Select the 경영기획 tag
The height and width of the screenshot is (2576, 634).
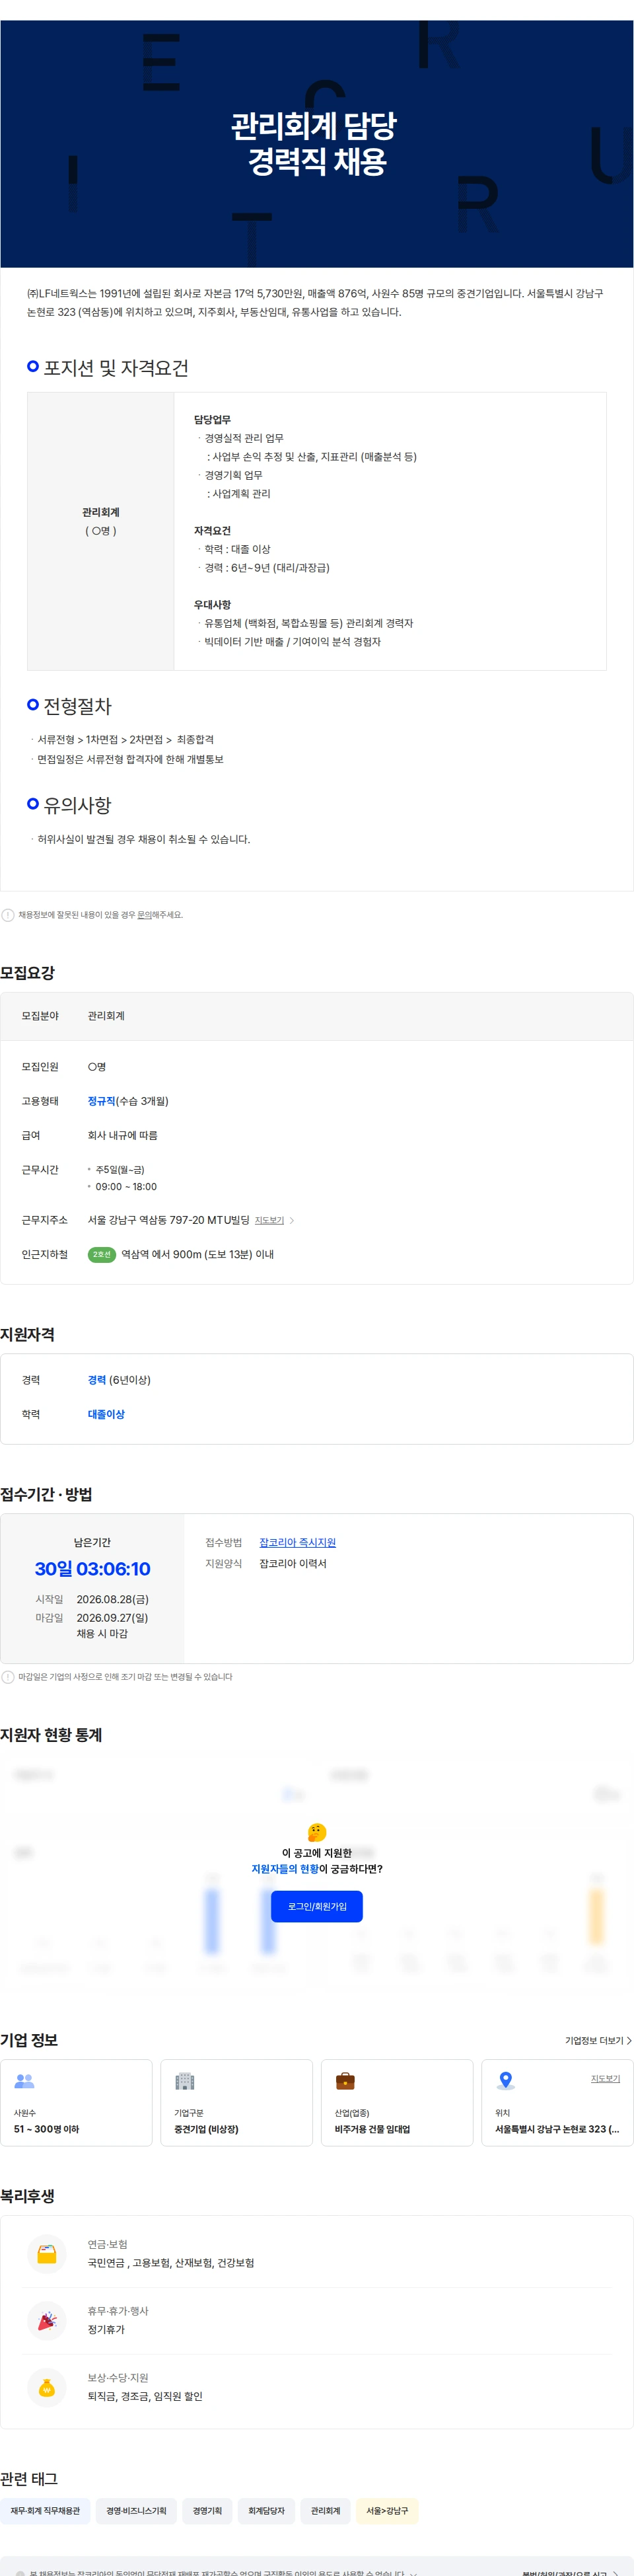click(207, 2510)
